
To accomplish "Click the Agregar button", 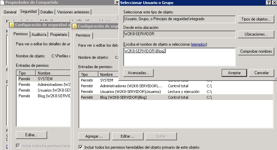I will coord(94,136).
